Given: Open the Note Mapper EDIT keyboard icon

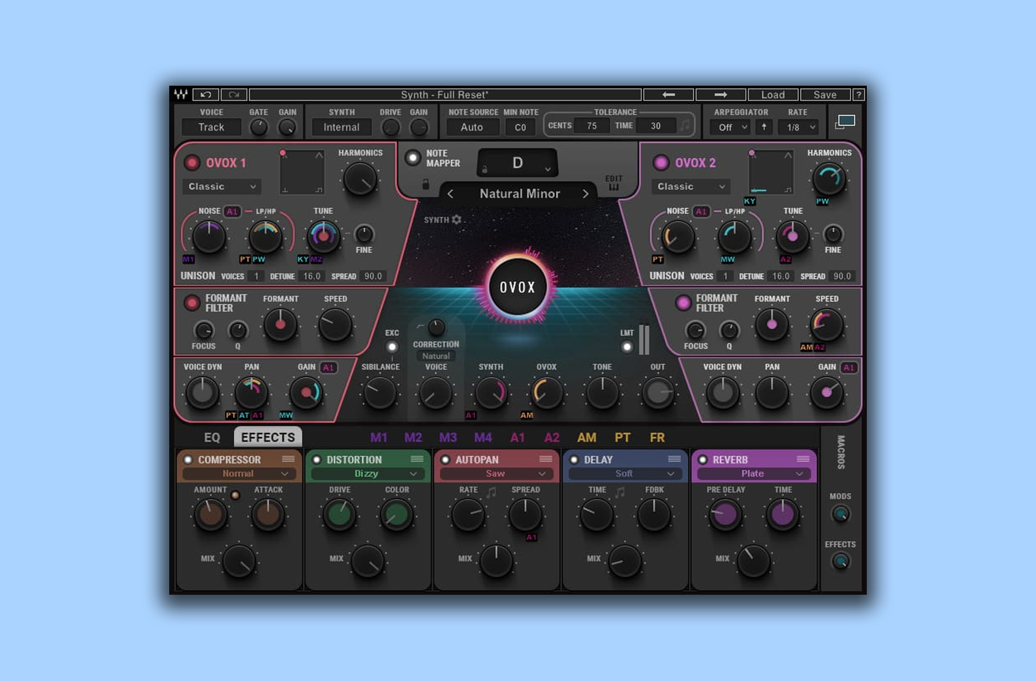Looking at the screenshot, I should coord(614,183).
